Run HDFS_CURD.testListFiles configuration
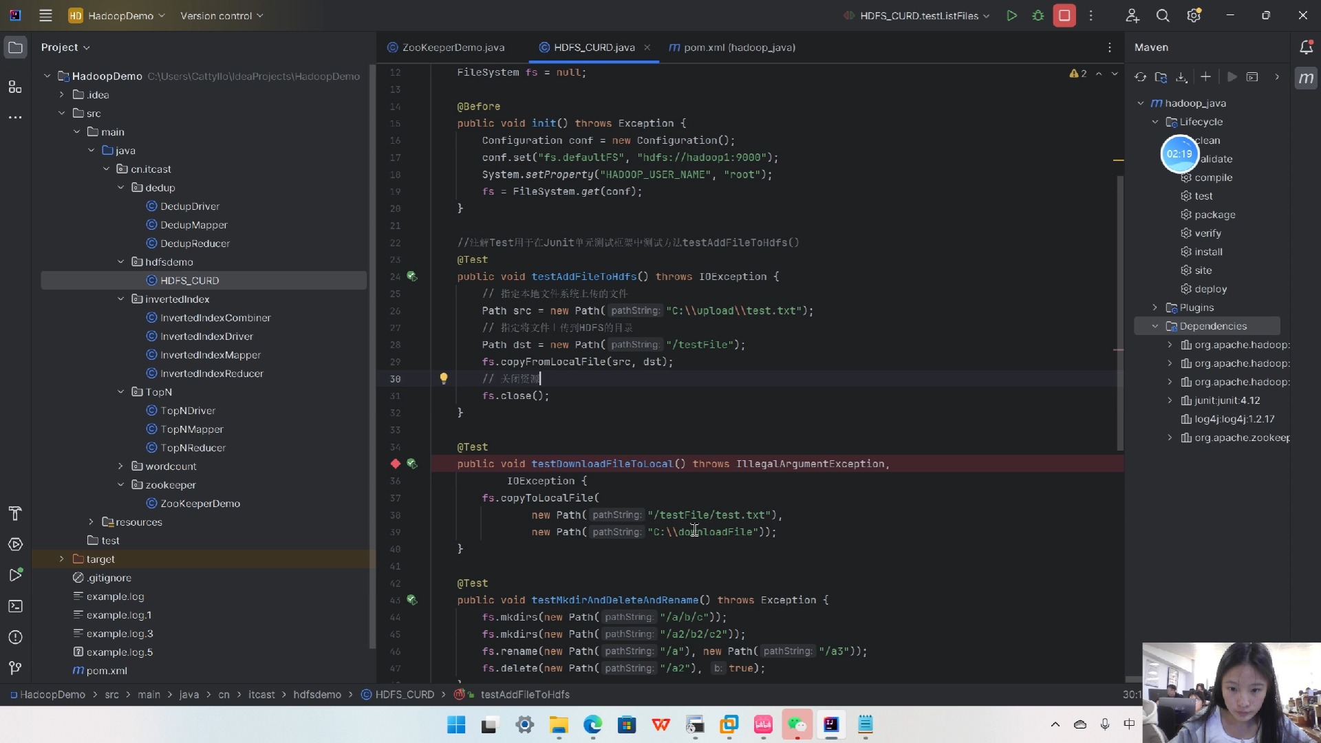1321x743 pixels. tap(1011, 15)
